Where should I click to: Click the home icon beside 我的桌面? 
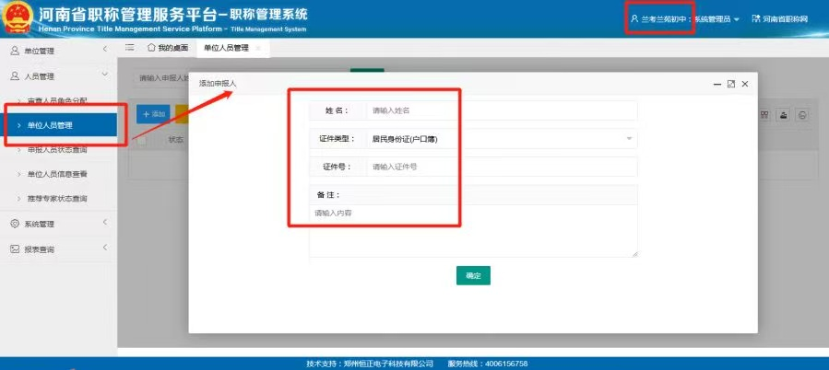click(152, 48)
